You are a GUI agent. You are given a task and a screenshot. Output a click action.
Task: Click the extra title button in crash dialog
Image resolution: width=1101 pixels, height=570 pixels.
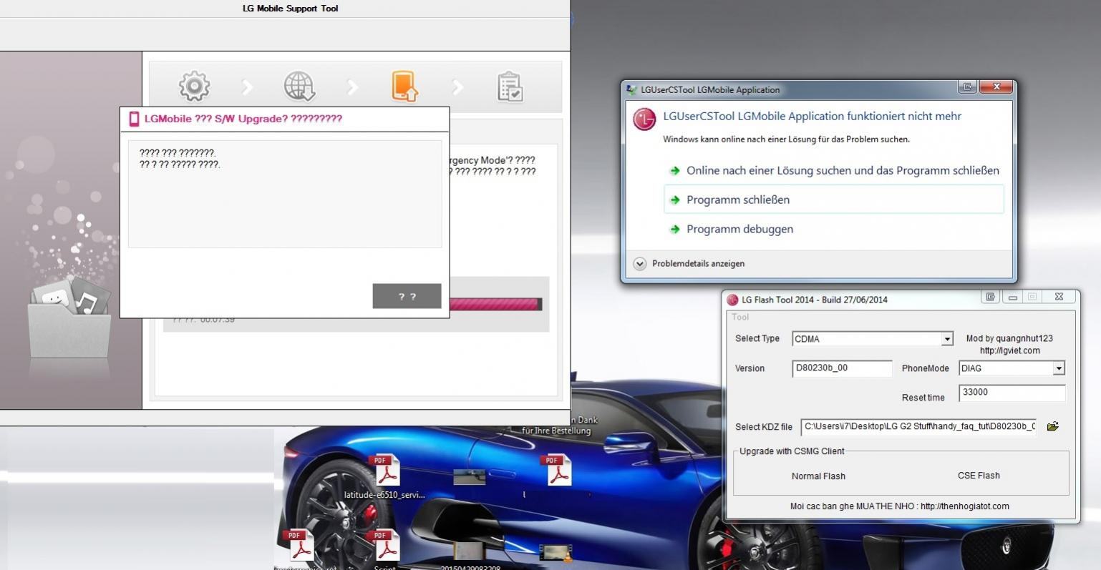tap(967, 87)
